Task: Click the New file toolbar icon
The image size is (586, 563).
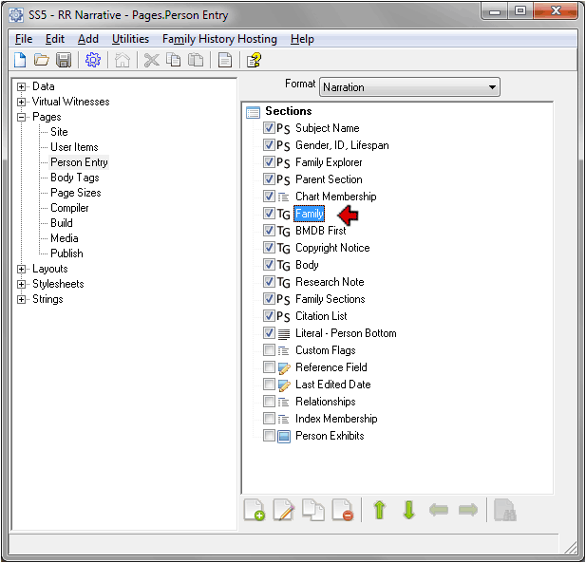Action: pos(20,60)
